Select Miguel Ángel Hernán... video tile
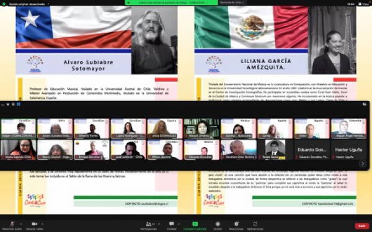Viewport: 372px width, 232px height. coord(348,129)
